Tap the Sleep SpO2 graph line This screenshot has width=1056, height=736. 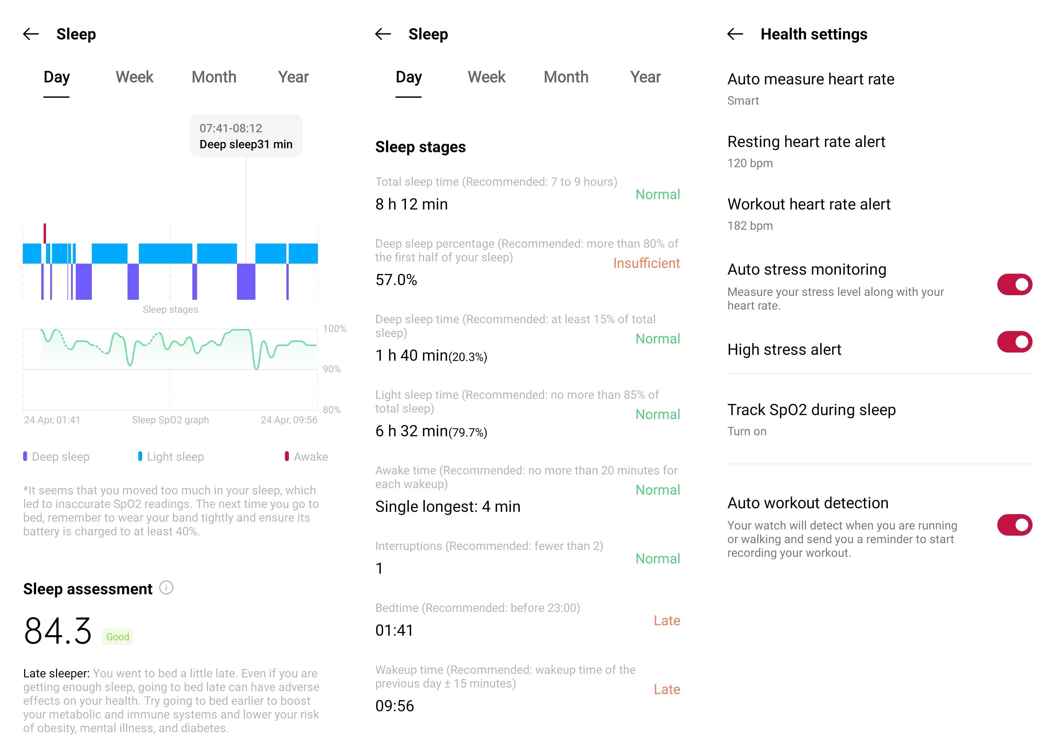tap(170, 347)
